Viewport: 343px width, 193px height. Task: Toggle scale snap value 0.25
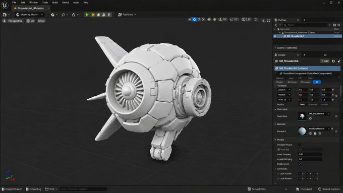point(246,20)
